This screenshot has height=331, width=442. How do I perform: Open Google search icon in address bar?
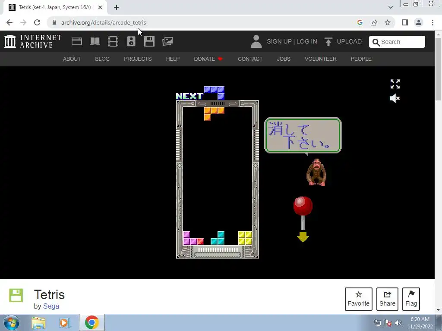point(360,22)
